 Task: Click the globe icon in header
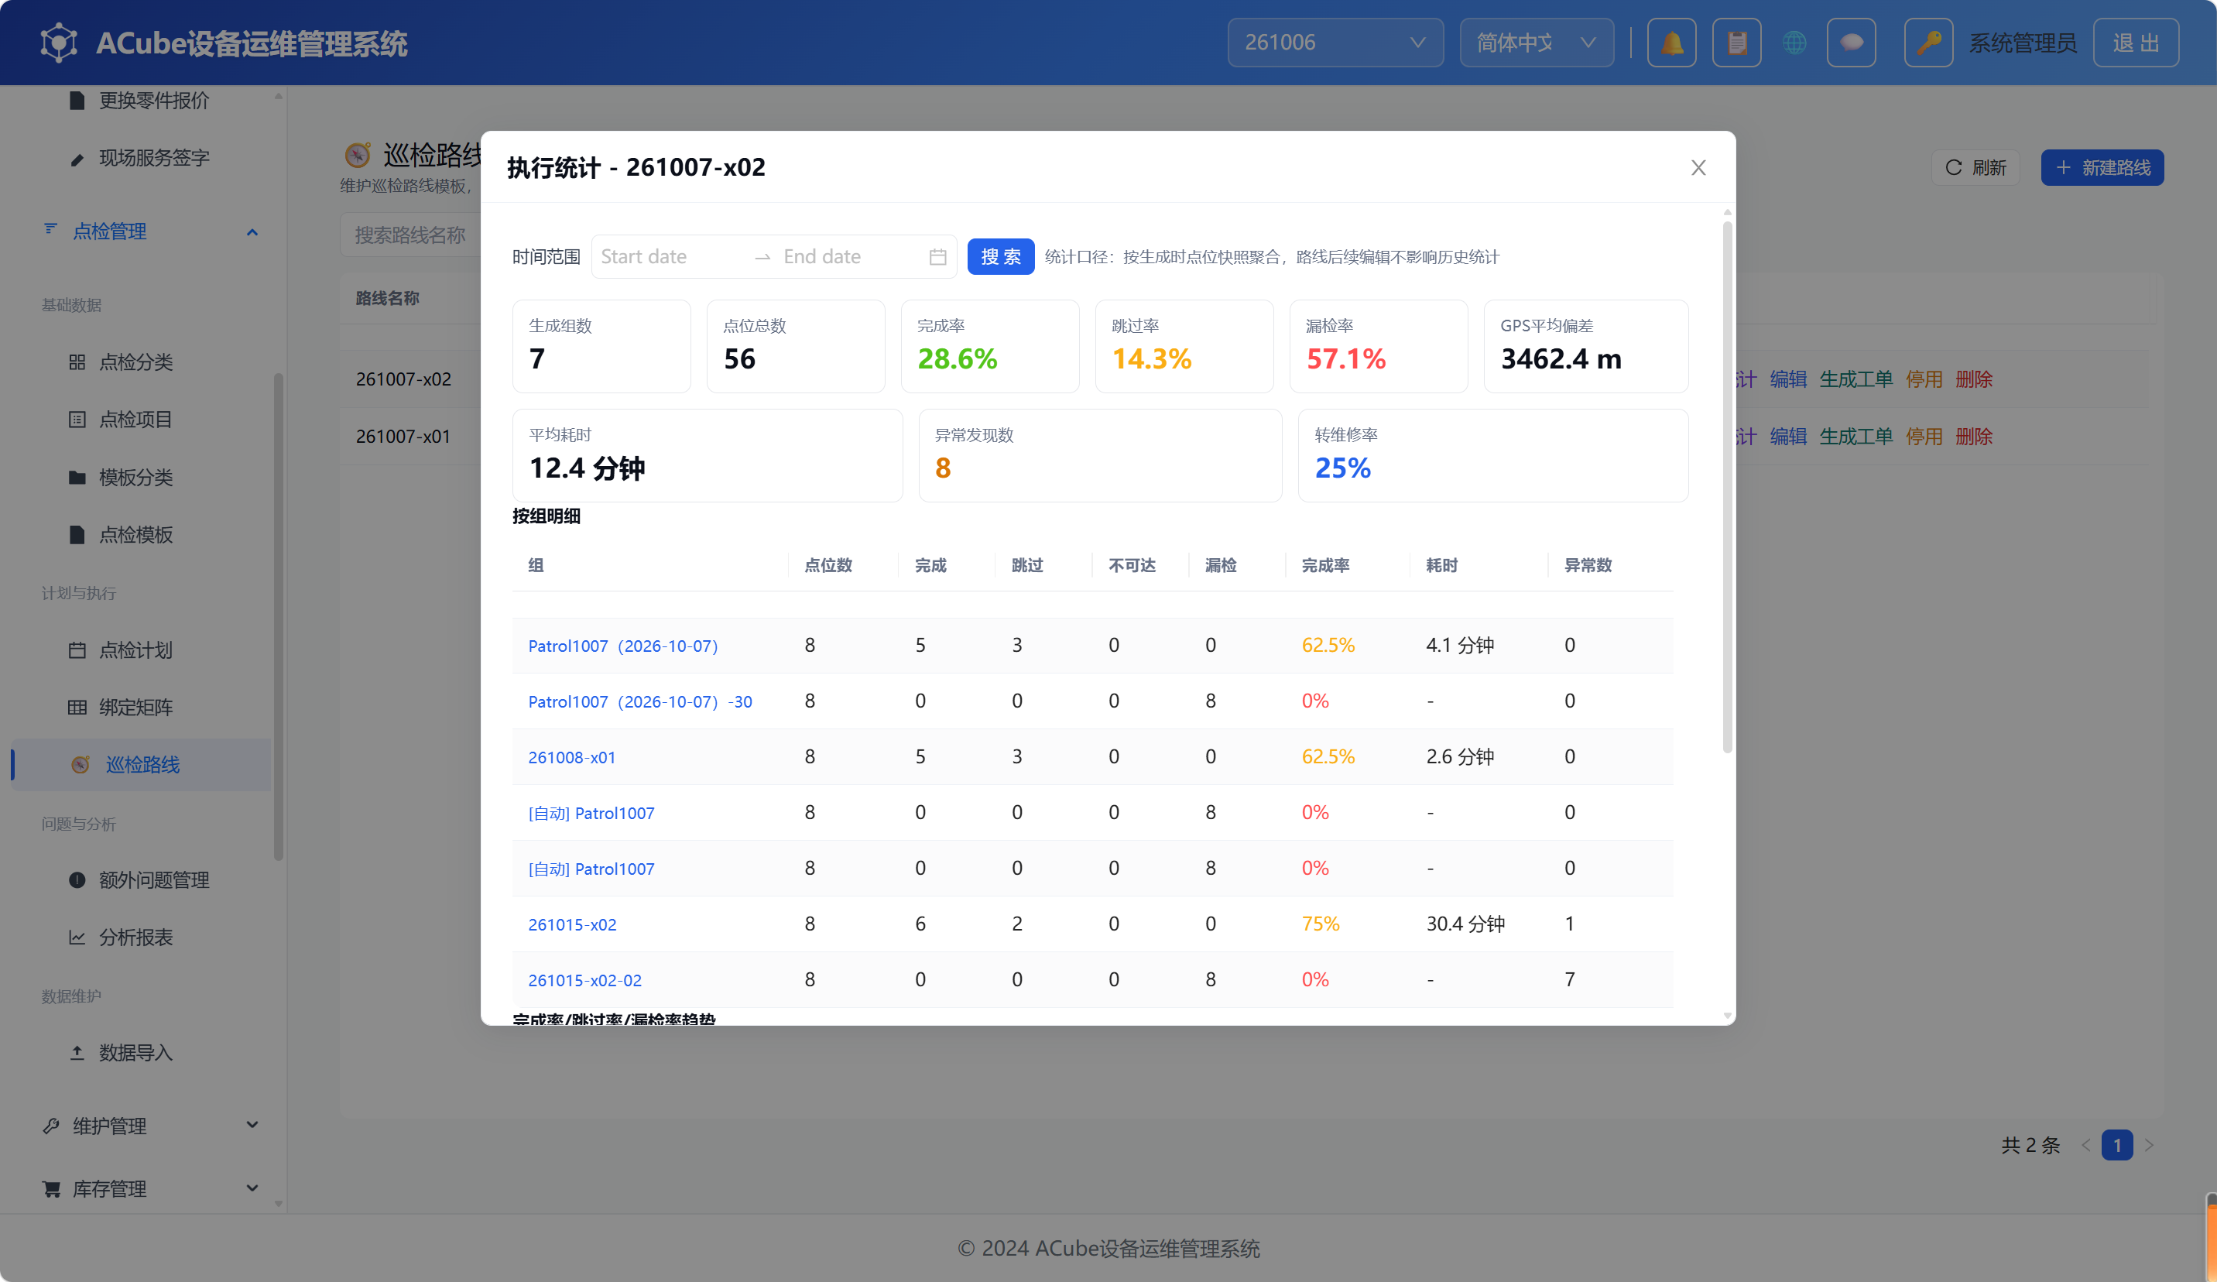[x=1794, y=43]
